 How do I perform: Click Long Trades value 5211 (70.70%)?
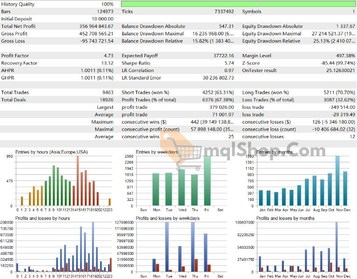click(339, 93)
